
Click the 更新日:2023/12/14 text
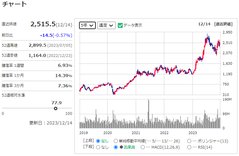51,123
